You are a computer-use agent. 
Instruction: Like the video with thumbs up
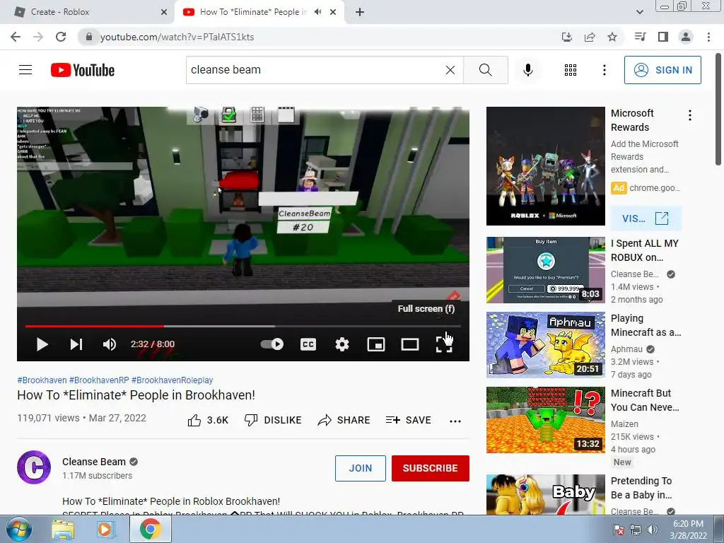pyautogui.click(x=208, y=420)
